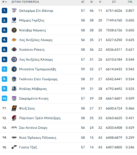Click the Oklahoma City Thunder team logo
The height and width of the screenshot is (155, 137).
tap(14, 11)
